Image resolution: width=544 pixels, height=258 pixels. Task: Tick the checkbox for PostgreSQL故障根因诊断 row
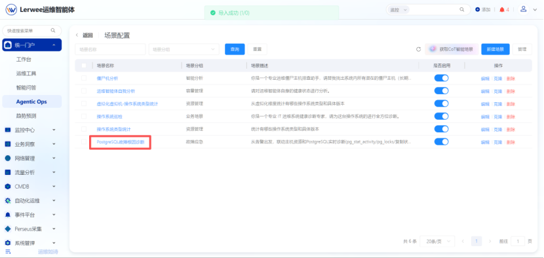tap(84, 141)
